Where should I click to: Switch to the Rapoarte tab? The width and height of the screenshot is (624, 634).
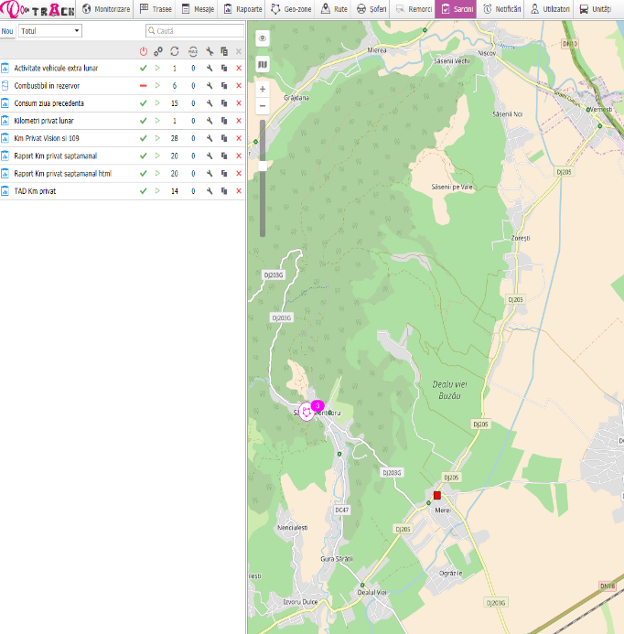pos(242,9)
